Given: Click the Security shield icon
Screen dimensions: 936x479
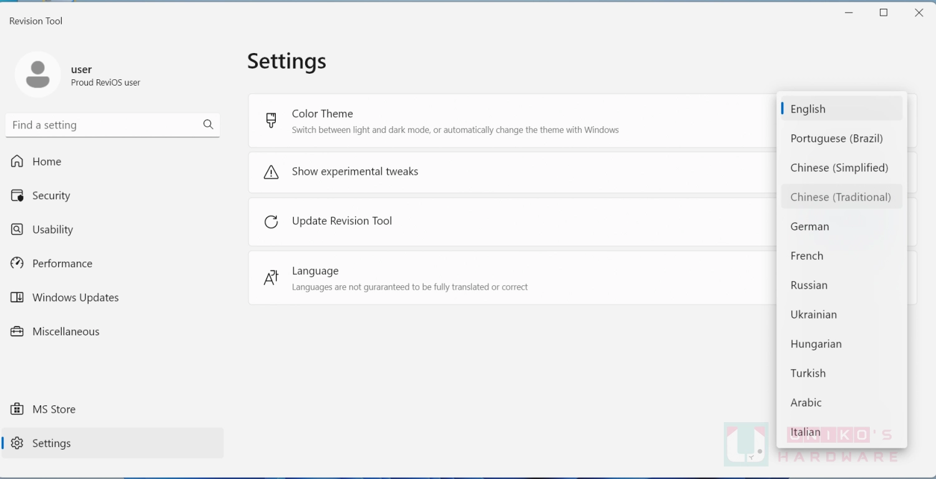Looking at the screenshot, I should pos(18,195).
